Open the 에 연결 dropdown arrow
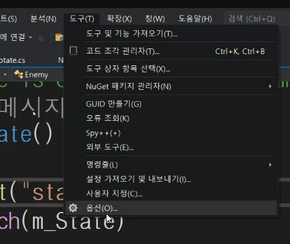This screenshot has width=290, height=244. click(x=30, y=38)
